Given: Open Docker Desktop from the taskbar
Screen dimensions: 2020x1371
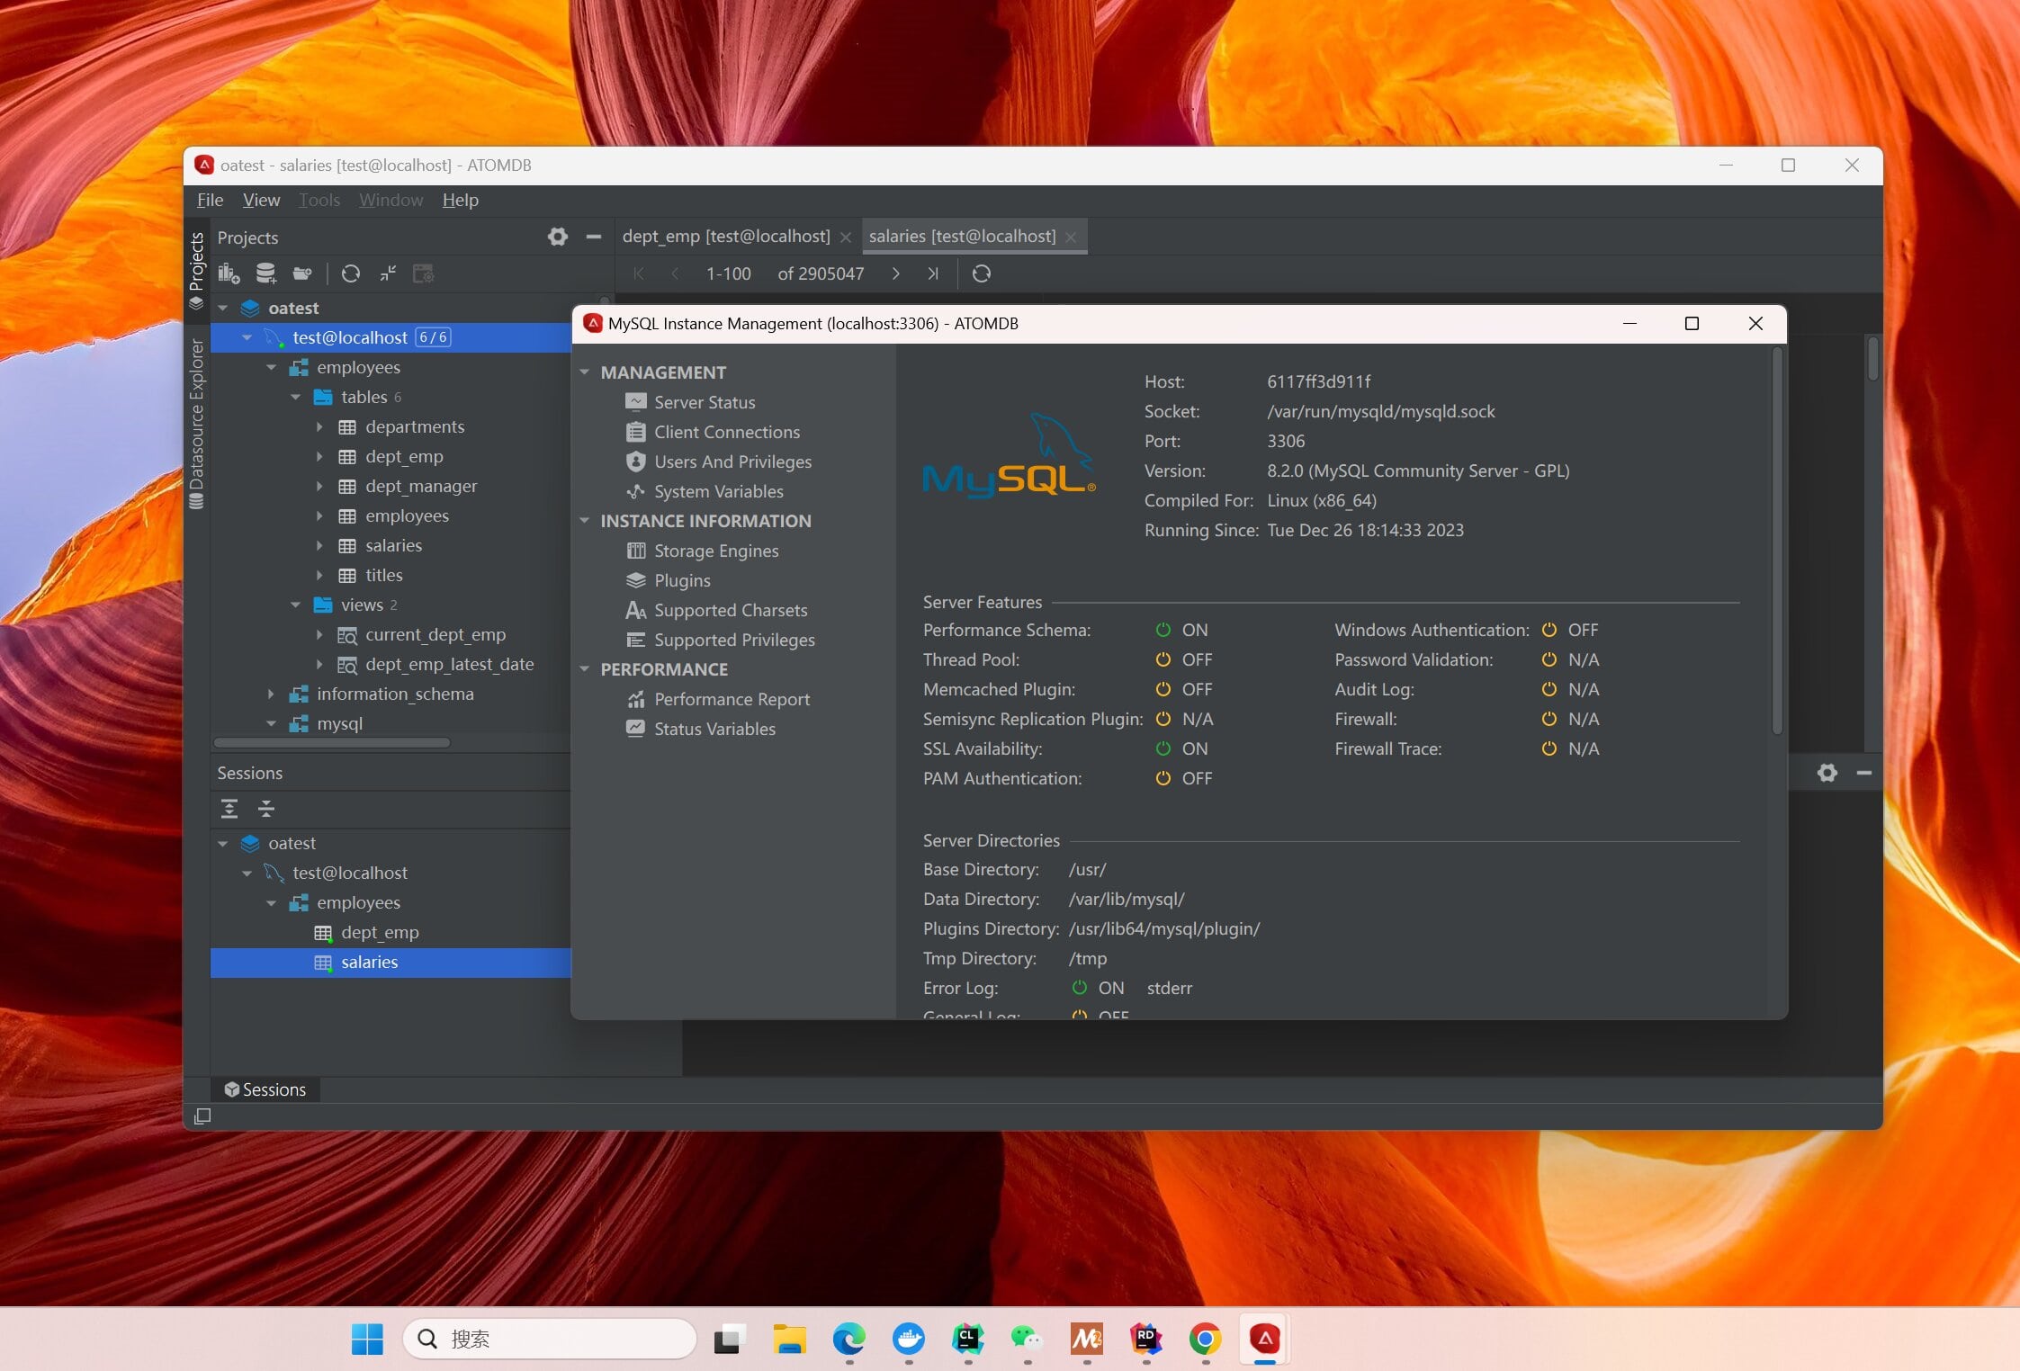Looking at the screenshot, I should [908, 1339].
